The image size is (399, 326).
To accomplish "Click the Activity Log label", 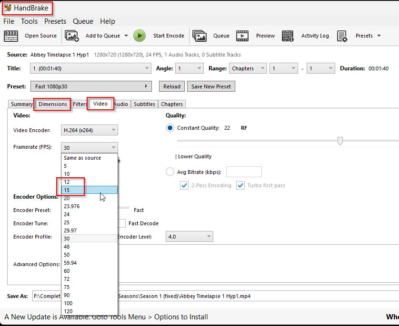I will click(315, 36).
